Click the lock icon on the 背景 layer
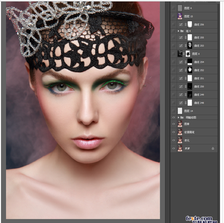The width and height of the screenshot is (224, 223). point(213,148)
